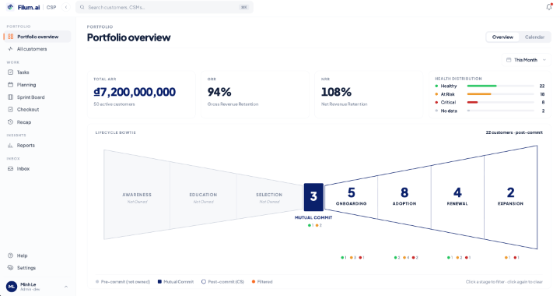Open Settings link in sidebar
The image size is (560, 296).
click(x=37, y=268)
